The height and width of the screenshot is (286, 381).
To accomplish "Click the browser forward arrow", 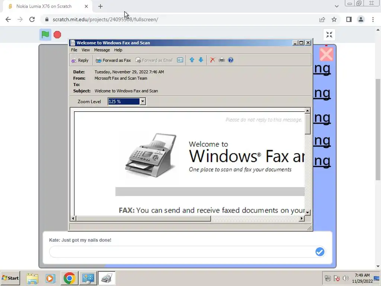I will pyautogui.click(x=20, y=19).
